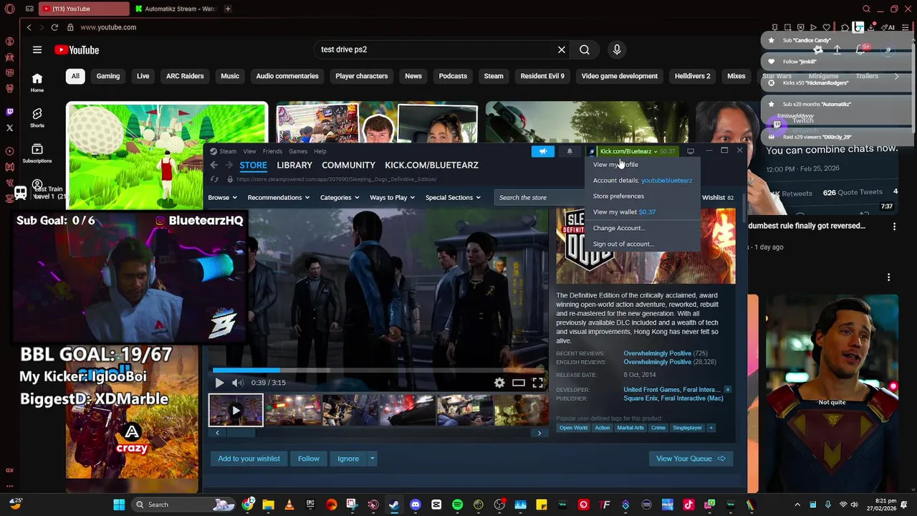917x516 pixels.
Task: Select the Live filter chip
Action: (143, 76)
